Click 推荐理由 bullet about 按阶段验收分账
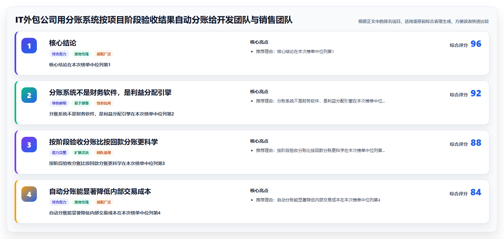The width and height of the screenshot is (504, 239). pos(321,150)
